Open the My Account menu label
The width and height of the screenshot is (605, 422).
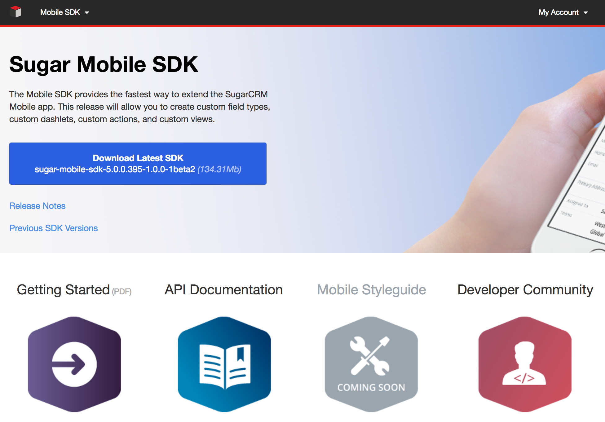(558, 12)
